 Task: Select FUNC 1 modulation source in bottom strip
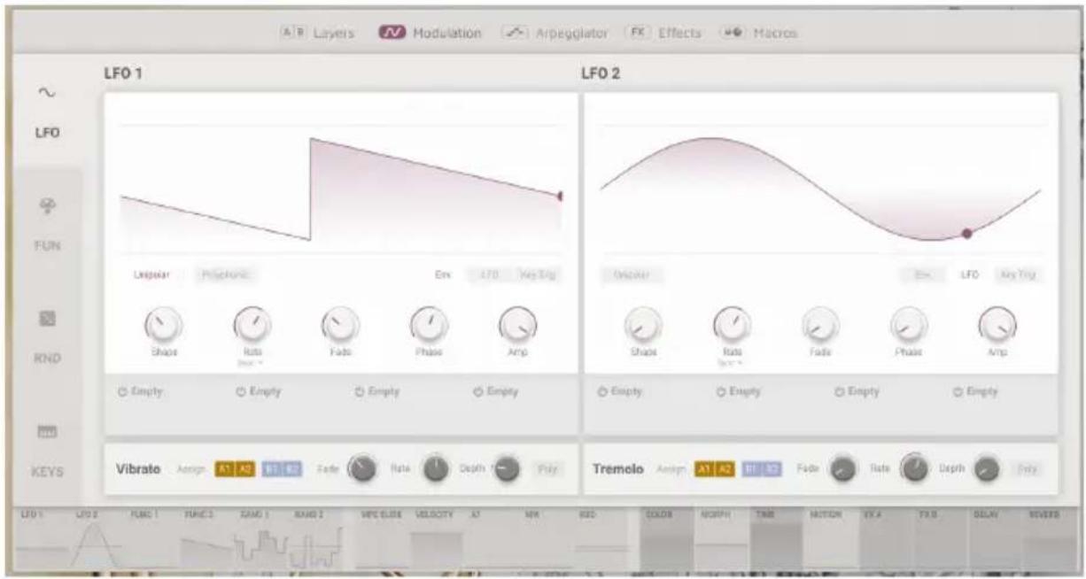[x=151, y=539]
